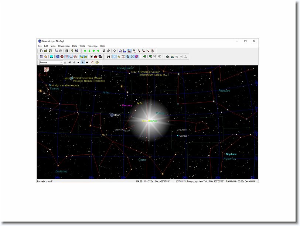Look at the zenith using Z icon
This screenshot has width=300, height=226.
(x=153, y=51)
